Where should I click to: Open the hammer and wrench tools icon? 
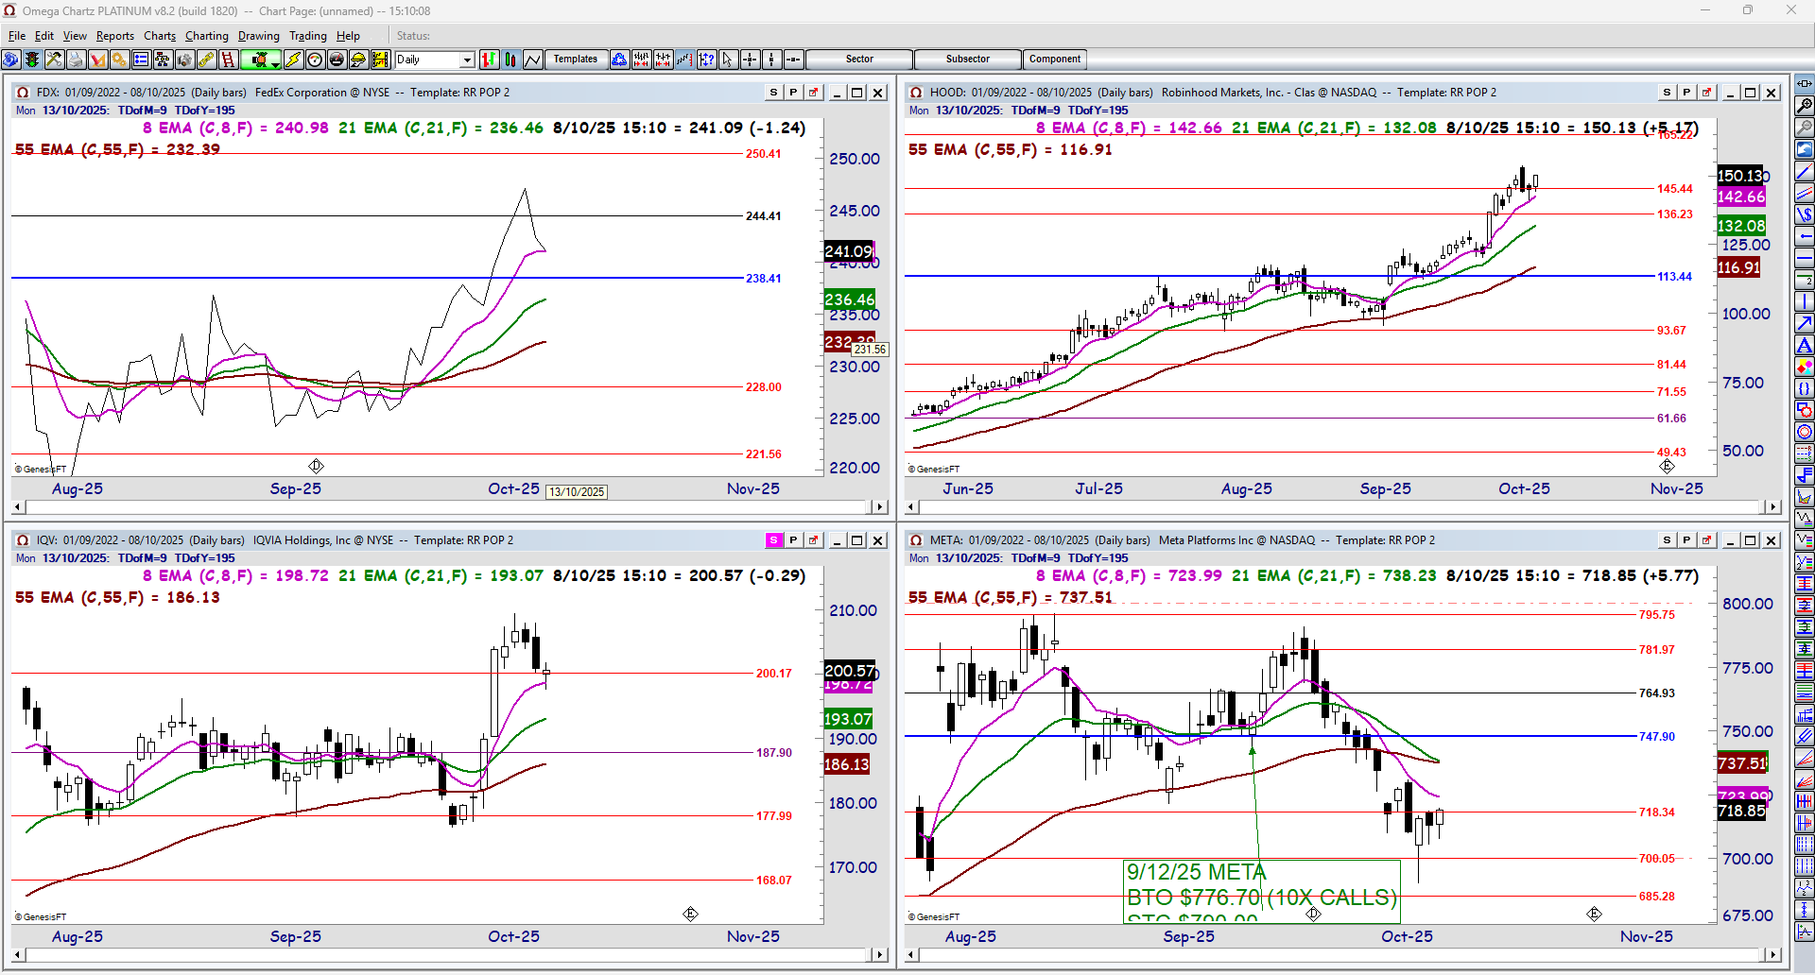(54, 60)
